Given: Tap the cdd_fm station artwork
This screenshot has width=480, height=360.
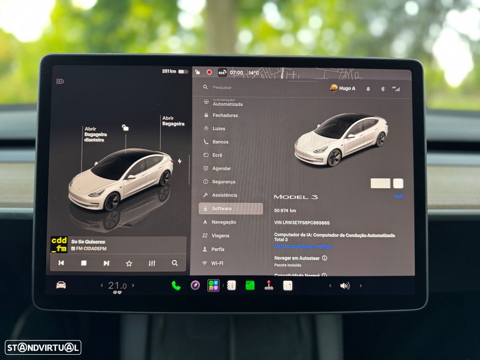Looking at the screenshot, I should (59, 245).
